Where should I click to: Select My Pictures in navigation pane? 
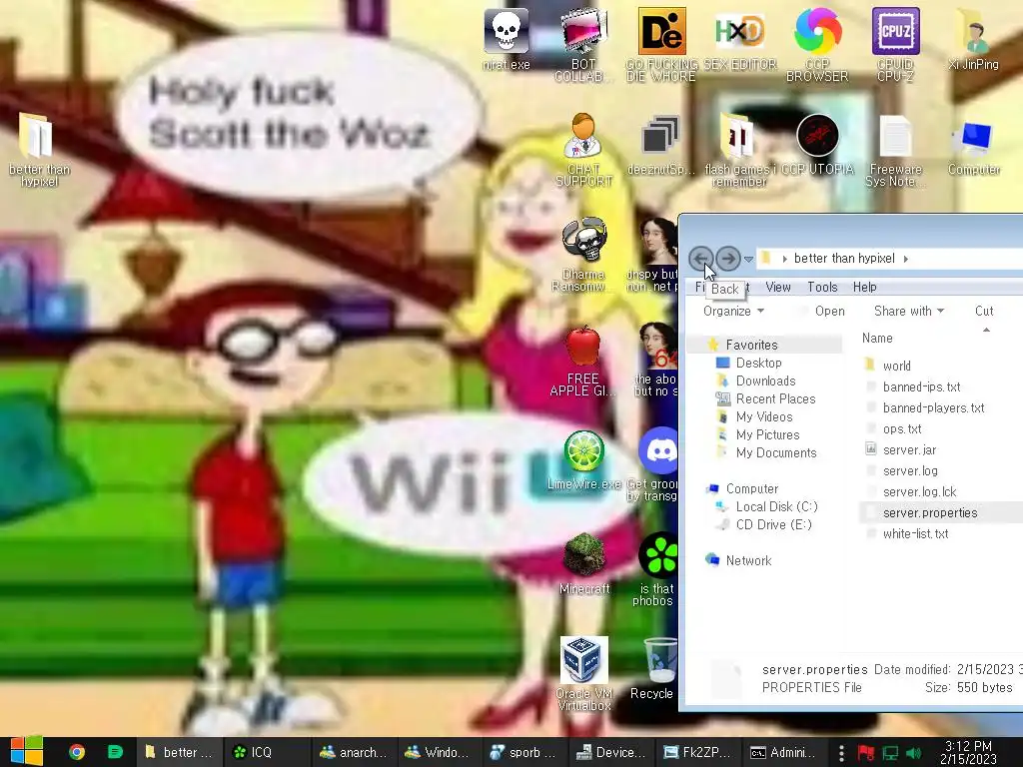[767, 434]
